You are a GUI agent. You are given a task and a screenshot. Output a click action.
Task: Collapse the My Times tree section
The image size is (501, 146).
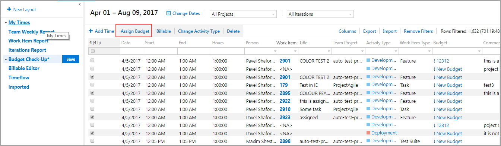pos(6,23)
